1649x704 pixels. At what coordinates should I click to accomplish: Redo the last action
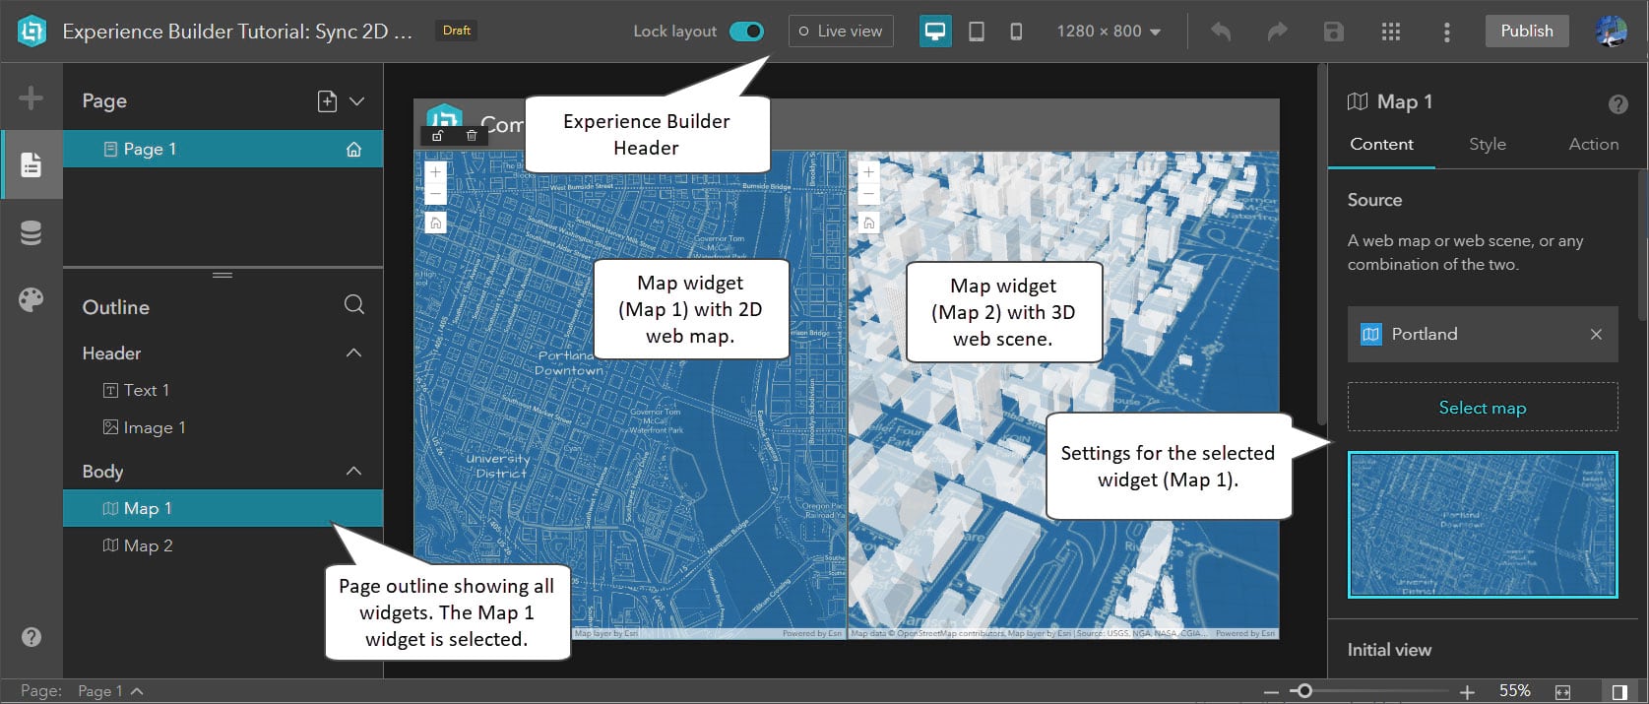1277,32
